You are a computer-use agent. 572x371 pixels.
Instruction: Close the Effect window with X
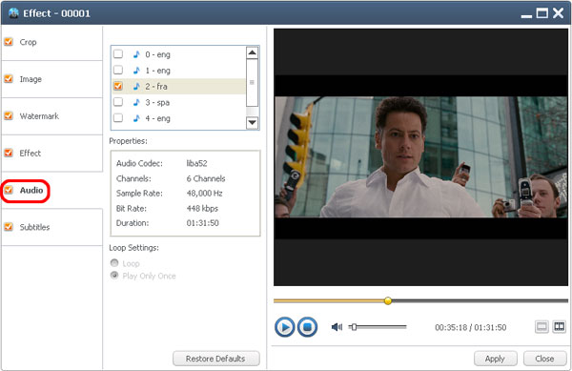(x=558, y=13)
